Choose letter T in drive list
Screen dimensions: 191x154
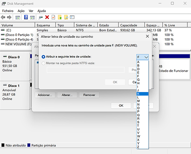[142, 126]
